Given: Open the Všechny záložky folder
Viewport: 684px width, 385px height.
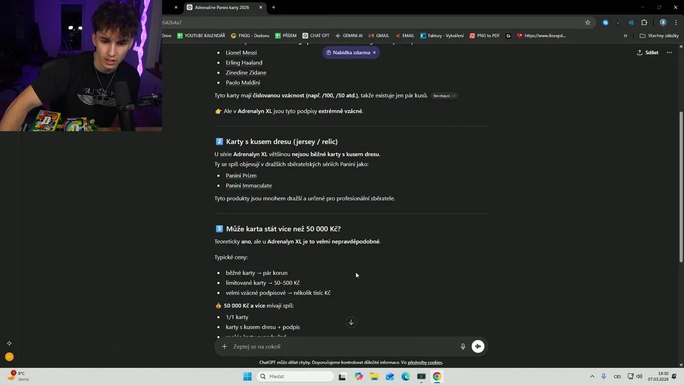Looking at the screenshot, I should pos(659,36).
